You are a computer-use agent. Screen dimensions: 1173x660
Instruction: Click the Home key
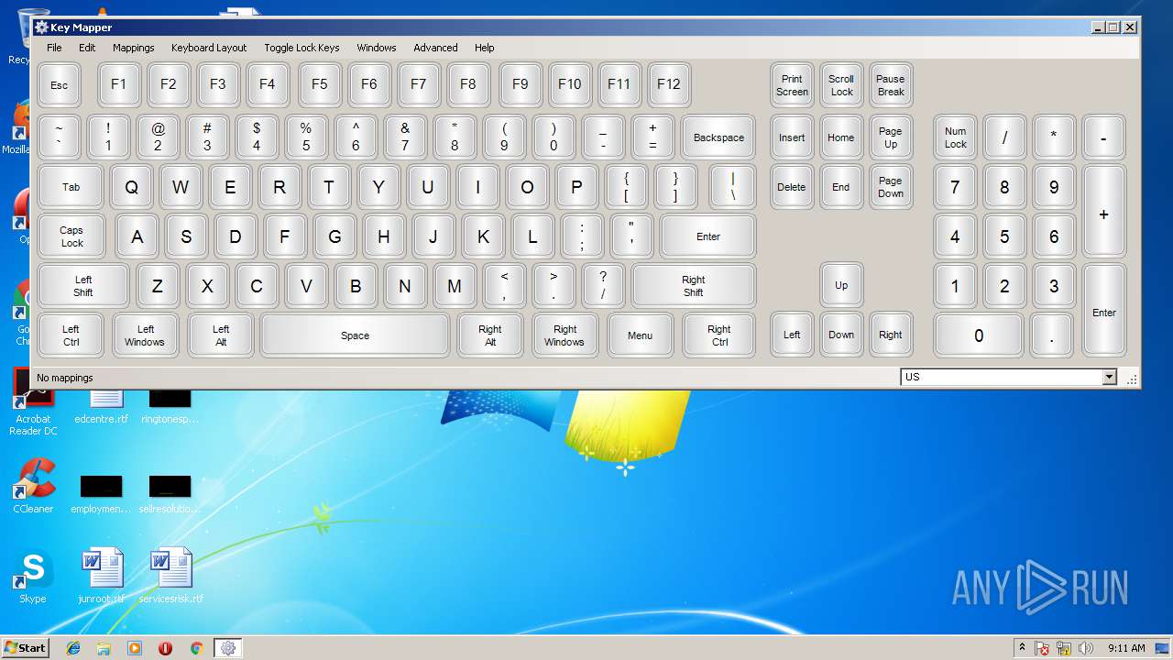coord(841,137)
